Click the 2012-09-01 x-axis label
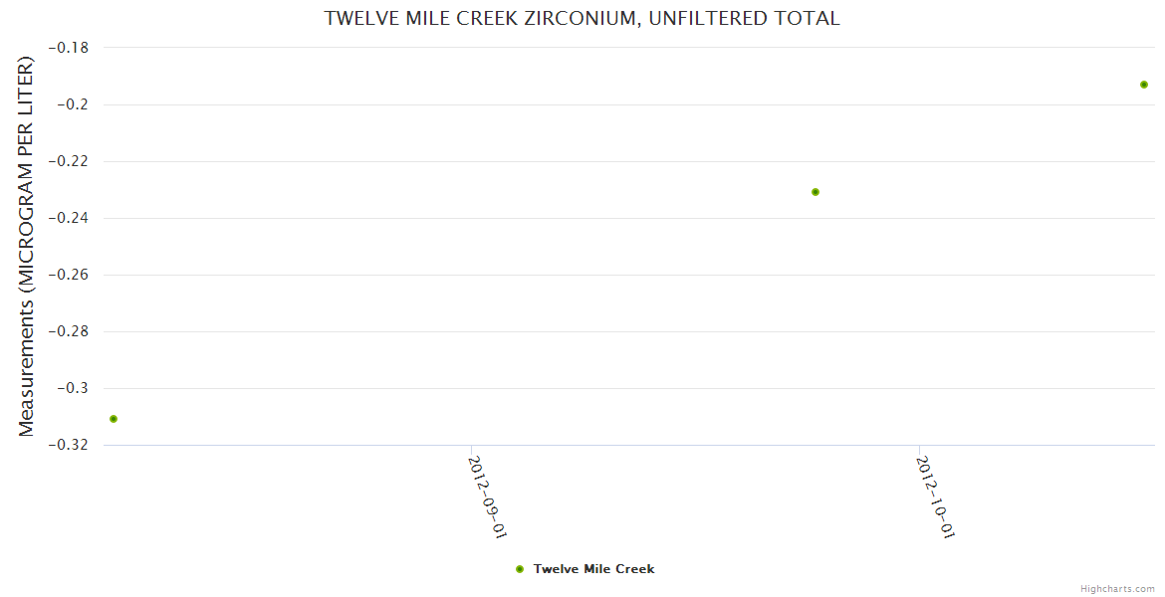Screen dimensions: 1165x597 point(488,497)
